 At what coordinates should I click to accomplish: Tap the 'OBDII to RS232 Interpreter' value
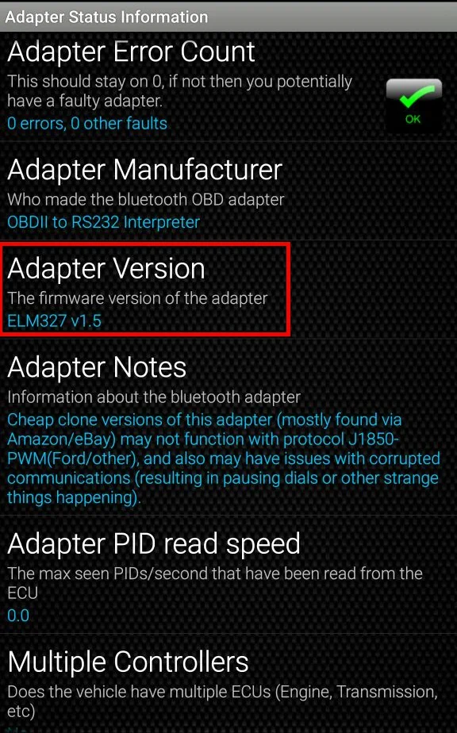tap(103, 222)
